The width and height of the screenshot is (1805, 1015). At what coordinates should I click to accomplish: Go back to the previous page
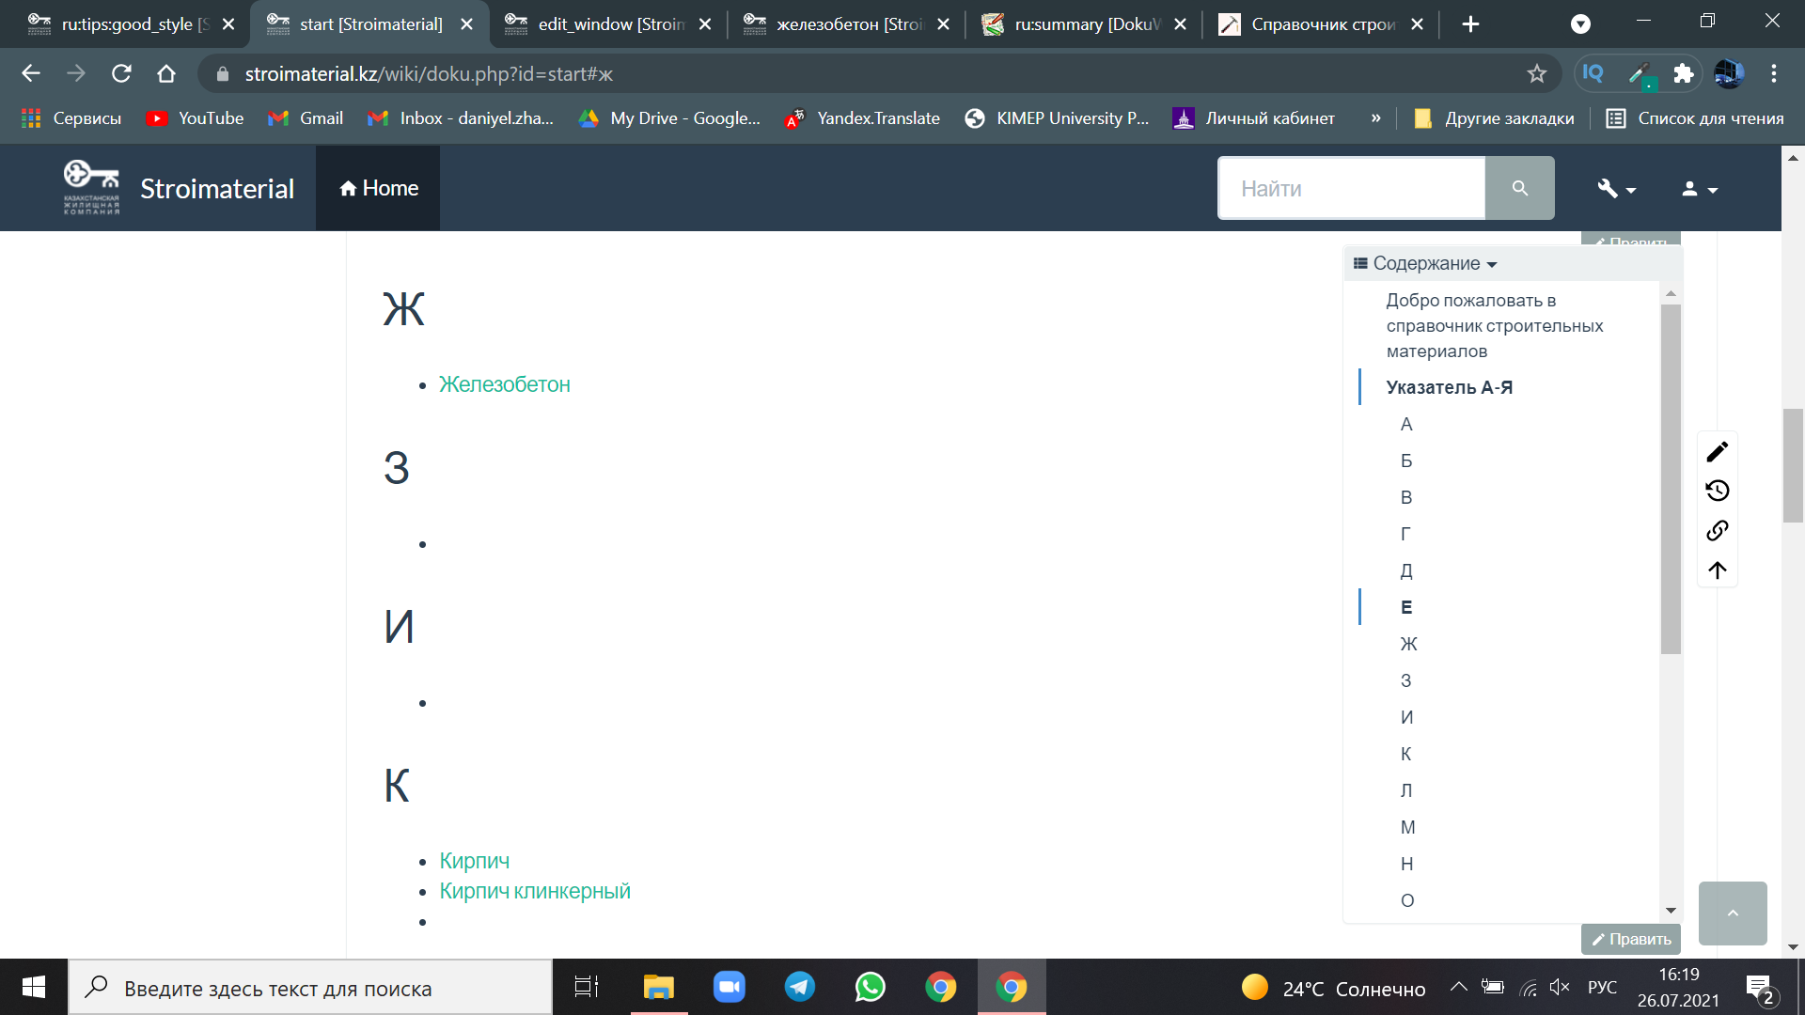[x=31, y=73]
